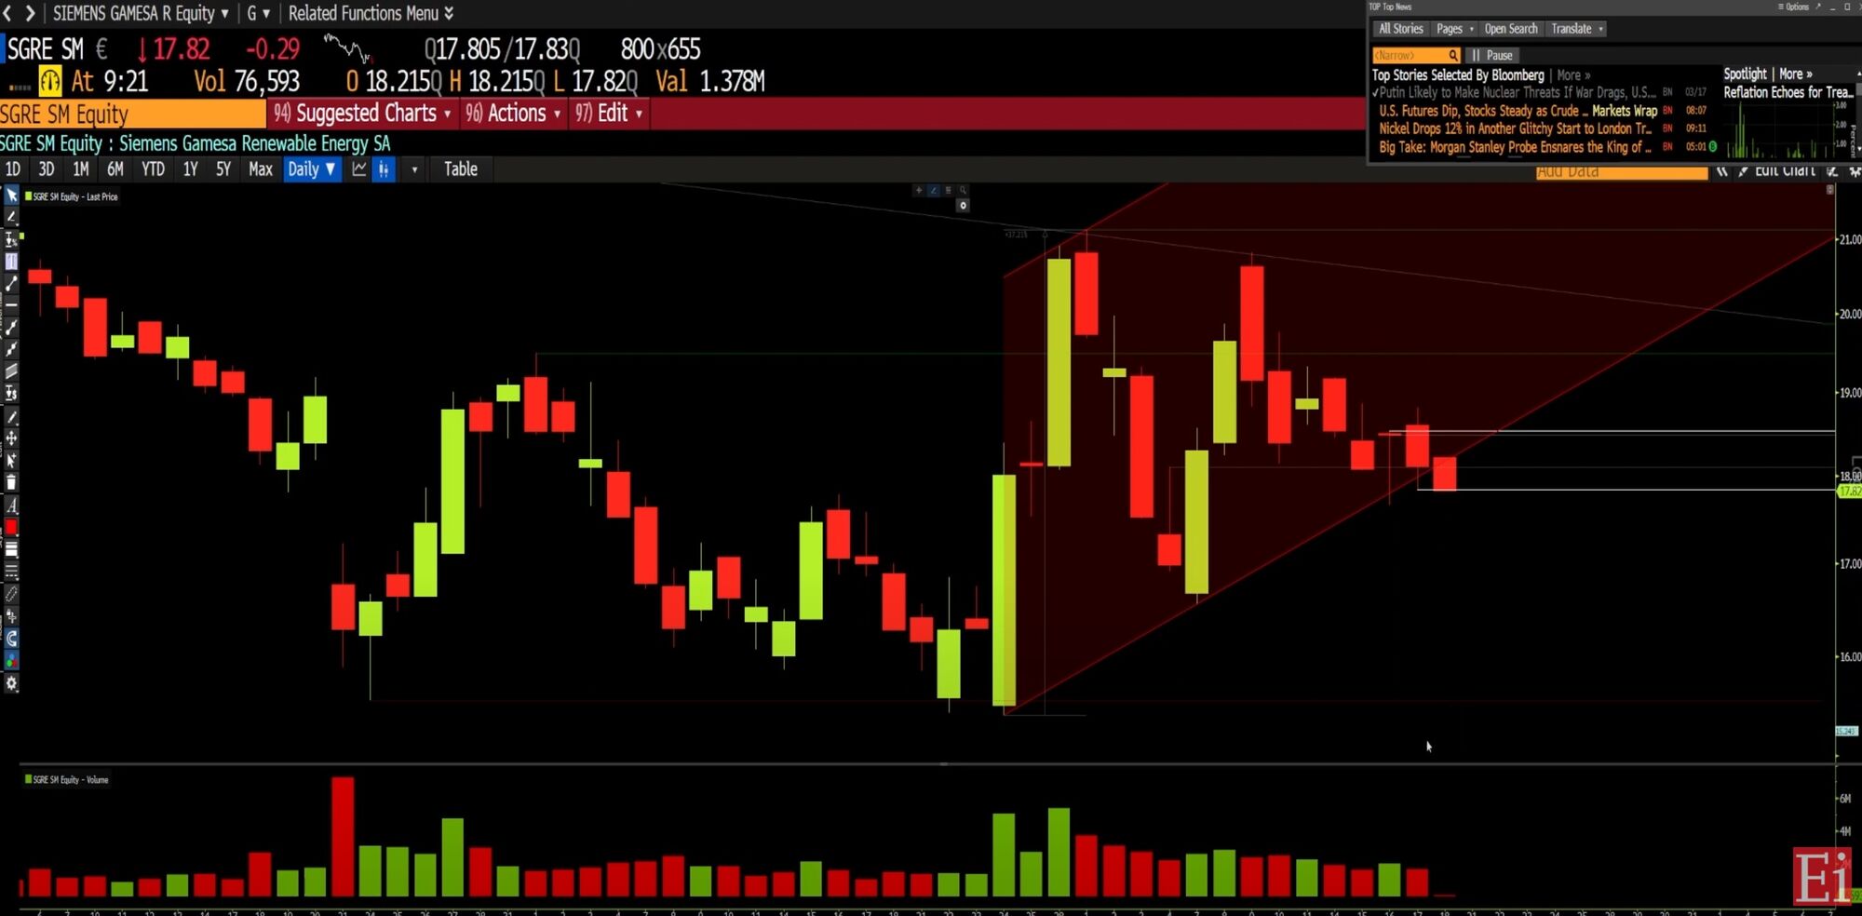Set chart range to 1Y
Screen dimensions: 1862x916
[190, 169]
